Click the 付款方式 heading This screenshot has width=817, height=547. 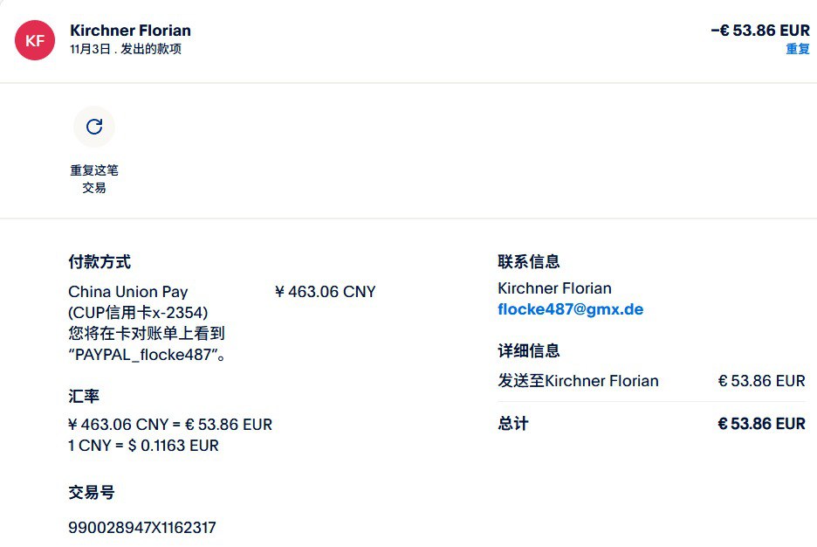pyautogui.click(x=100, y=261)
